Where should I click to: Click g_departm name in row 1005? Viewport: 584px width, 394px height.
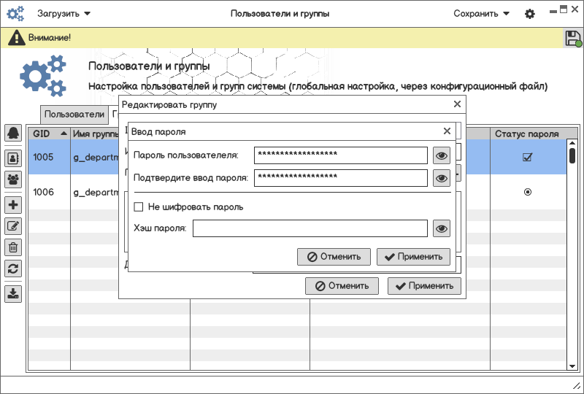pyautogui.click(x=96, y=157)
